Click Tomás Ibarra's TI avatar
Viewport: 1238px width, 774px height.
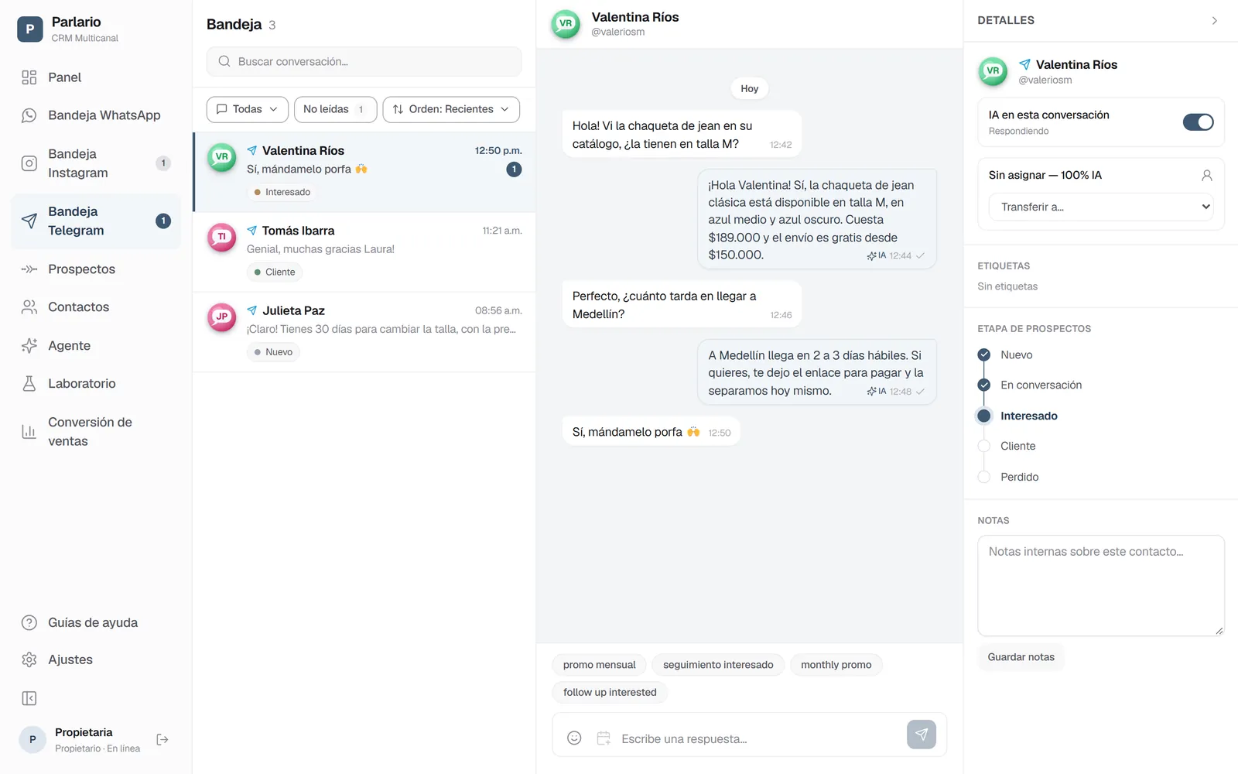(x=222, y=237)
